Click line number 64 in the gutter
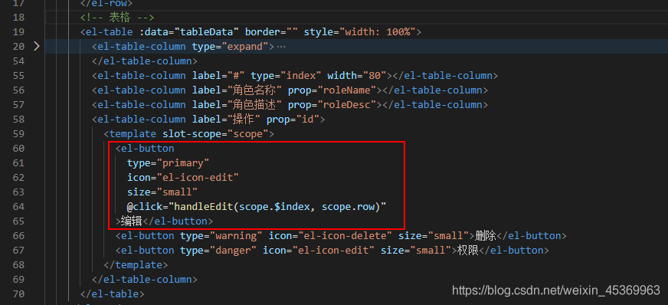 pos(18,207)
